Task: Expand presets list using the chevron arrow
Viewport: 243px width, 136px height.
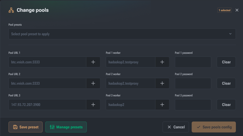Action: click(x=230, y=34)
